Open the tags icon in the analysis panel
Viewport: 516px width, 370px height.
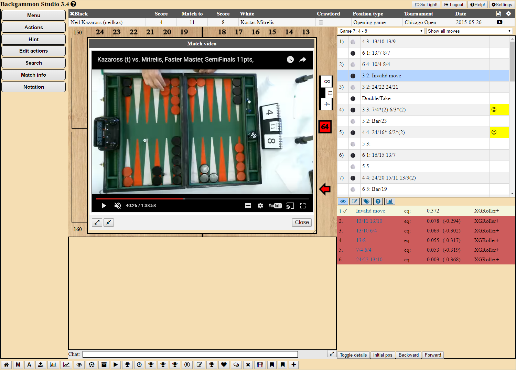366,201
